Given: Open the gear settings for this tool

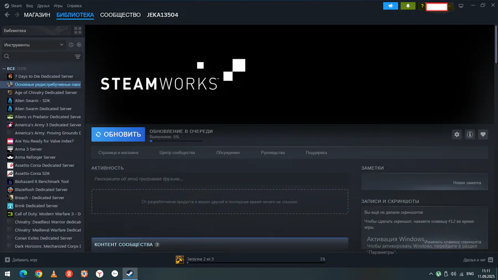Looking at the screenshot, I should 456,134.
